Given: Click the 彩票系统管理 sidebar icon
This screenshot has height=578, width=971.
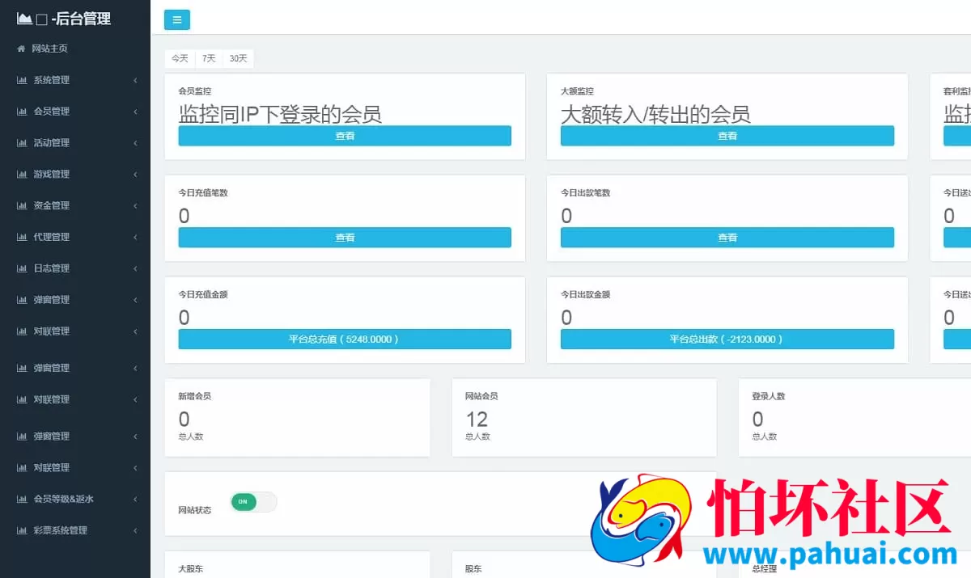Looking at the screenshot, I should point(23,529).
